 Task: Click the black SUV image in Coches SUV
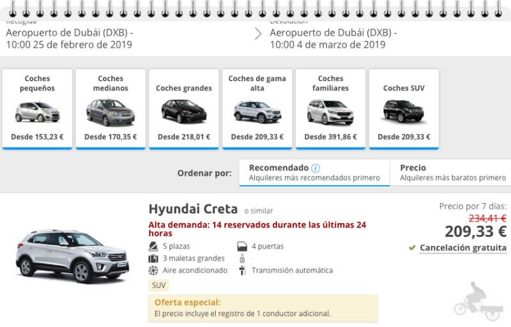point(404,111)
